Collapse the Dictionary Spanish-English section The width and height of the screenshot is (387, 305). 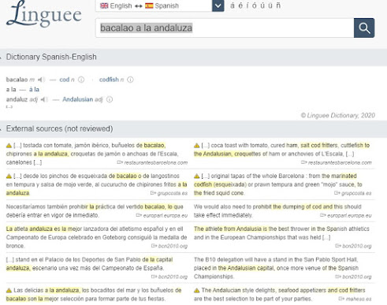[1, 57]
